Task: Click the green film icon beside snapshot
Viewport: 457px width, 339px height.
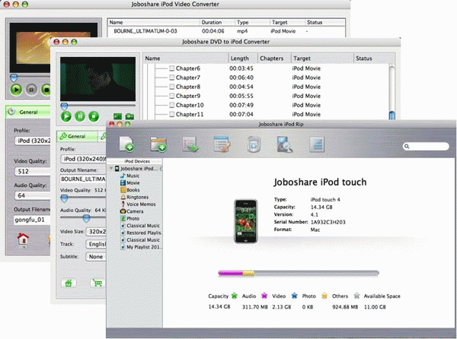Action: coord(117,116)
